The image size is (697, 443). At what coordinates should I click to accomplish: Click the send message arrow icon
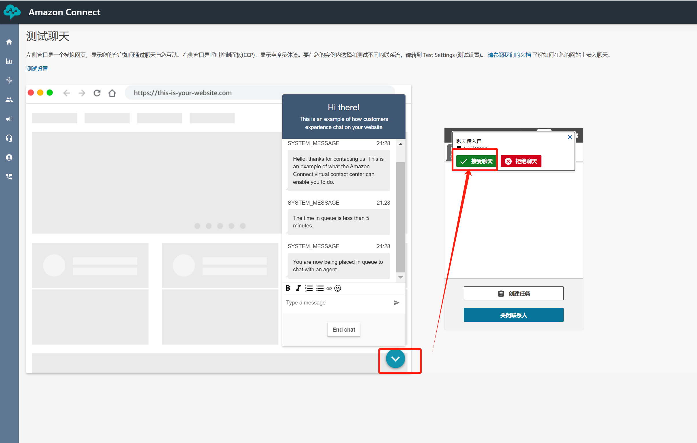click(397, 303)
